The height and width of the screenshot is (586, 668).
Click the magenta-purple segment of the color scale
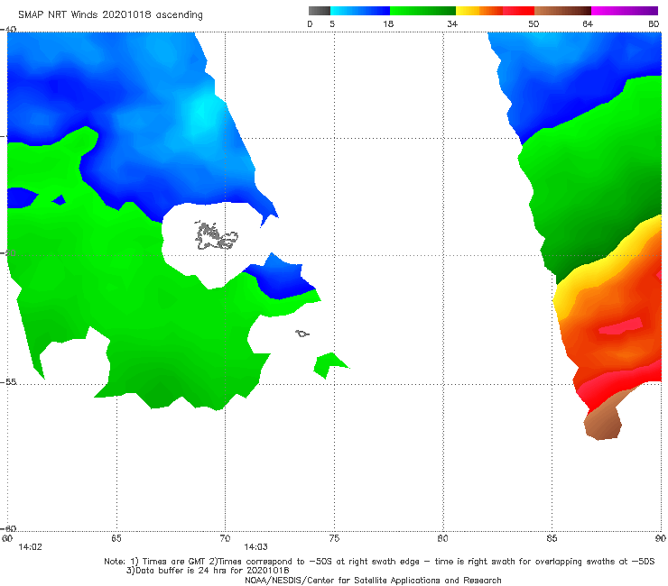[625, 11]
